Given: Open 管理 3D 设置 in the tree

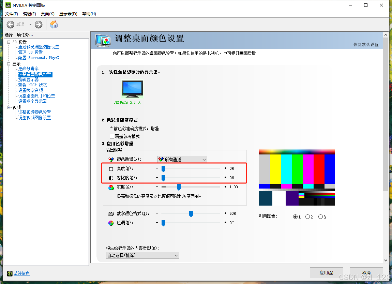Looking at the screenshot, I should pyautogui.click(x=30, y=52).
